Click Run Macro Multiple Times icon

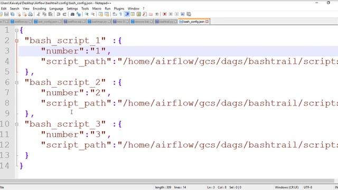pos(183,14)
